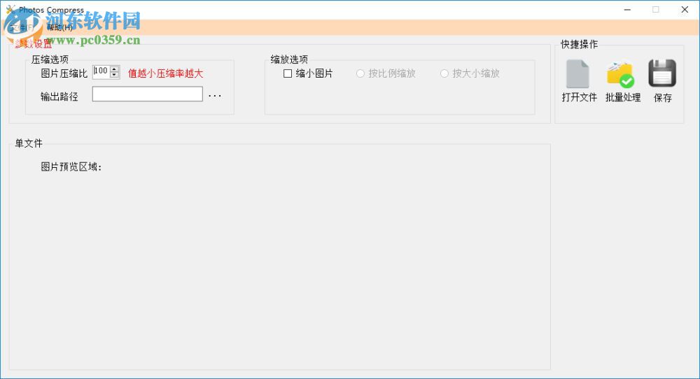Click the 图片预览区域 label
The image size is (700, 379).
pos(71,166)
